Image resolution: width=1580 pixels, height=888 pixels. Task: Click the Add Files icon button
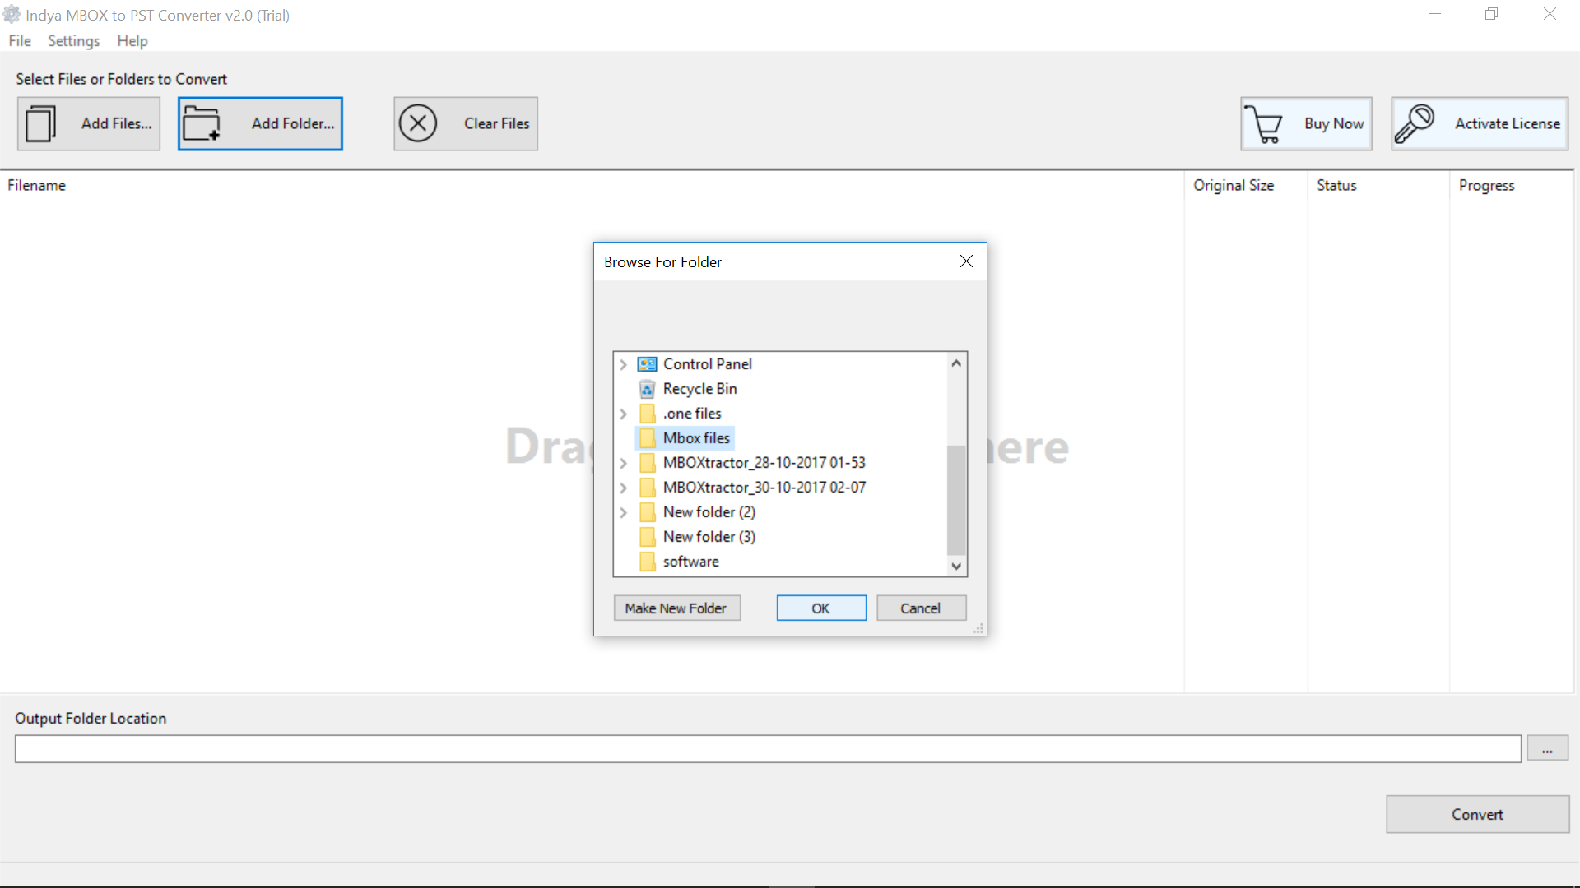[37, 123]
